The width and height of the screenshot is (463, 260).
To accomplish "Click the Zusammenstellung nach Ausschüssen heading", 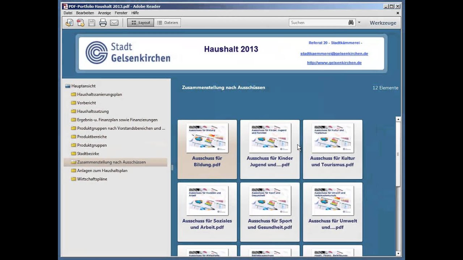I will [x=224, y=87].
